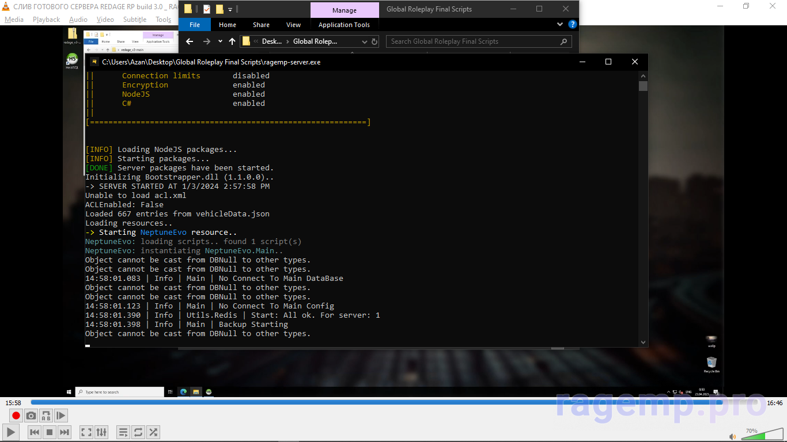
Task: Click the Global Roleplay breadcrumb segment
Action: (x=315, y=41)
